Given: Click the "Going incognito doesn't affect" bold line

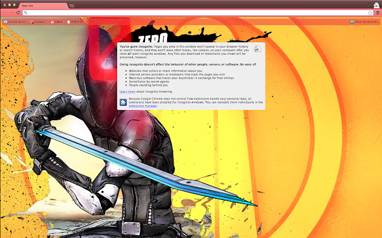Looking at the screenshot, I should [188, 64].
